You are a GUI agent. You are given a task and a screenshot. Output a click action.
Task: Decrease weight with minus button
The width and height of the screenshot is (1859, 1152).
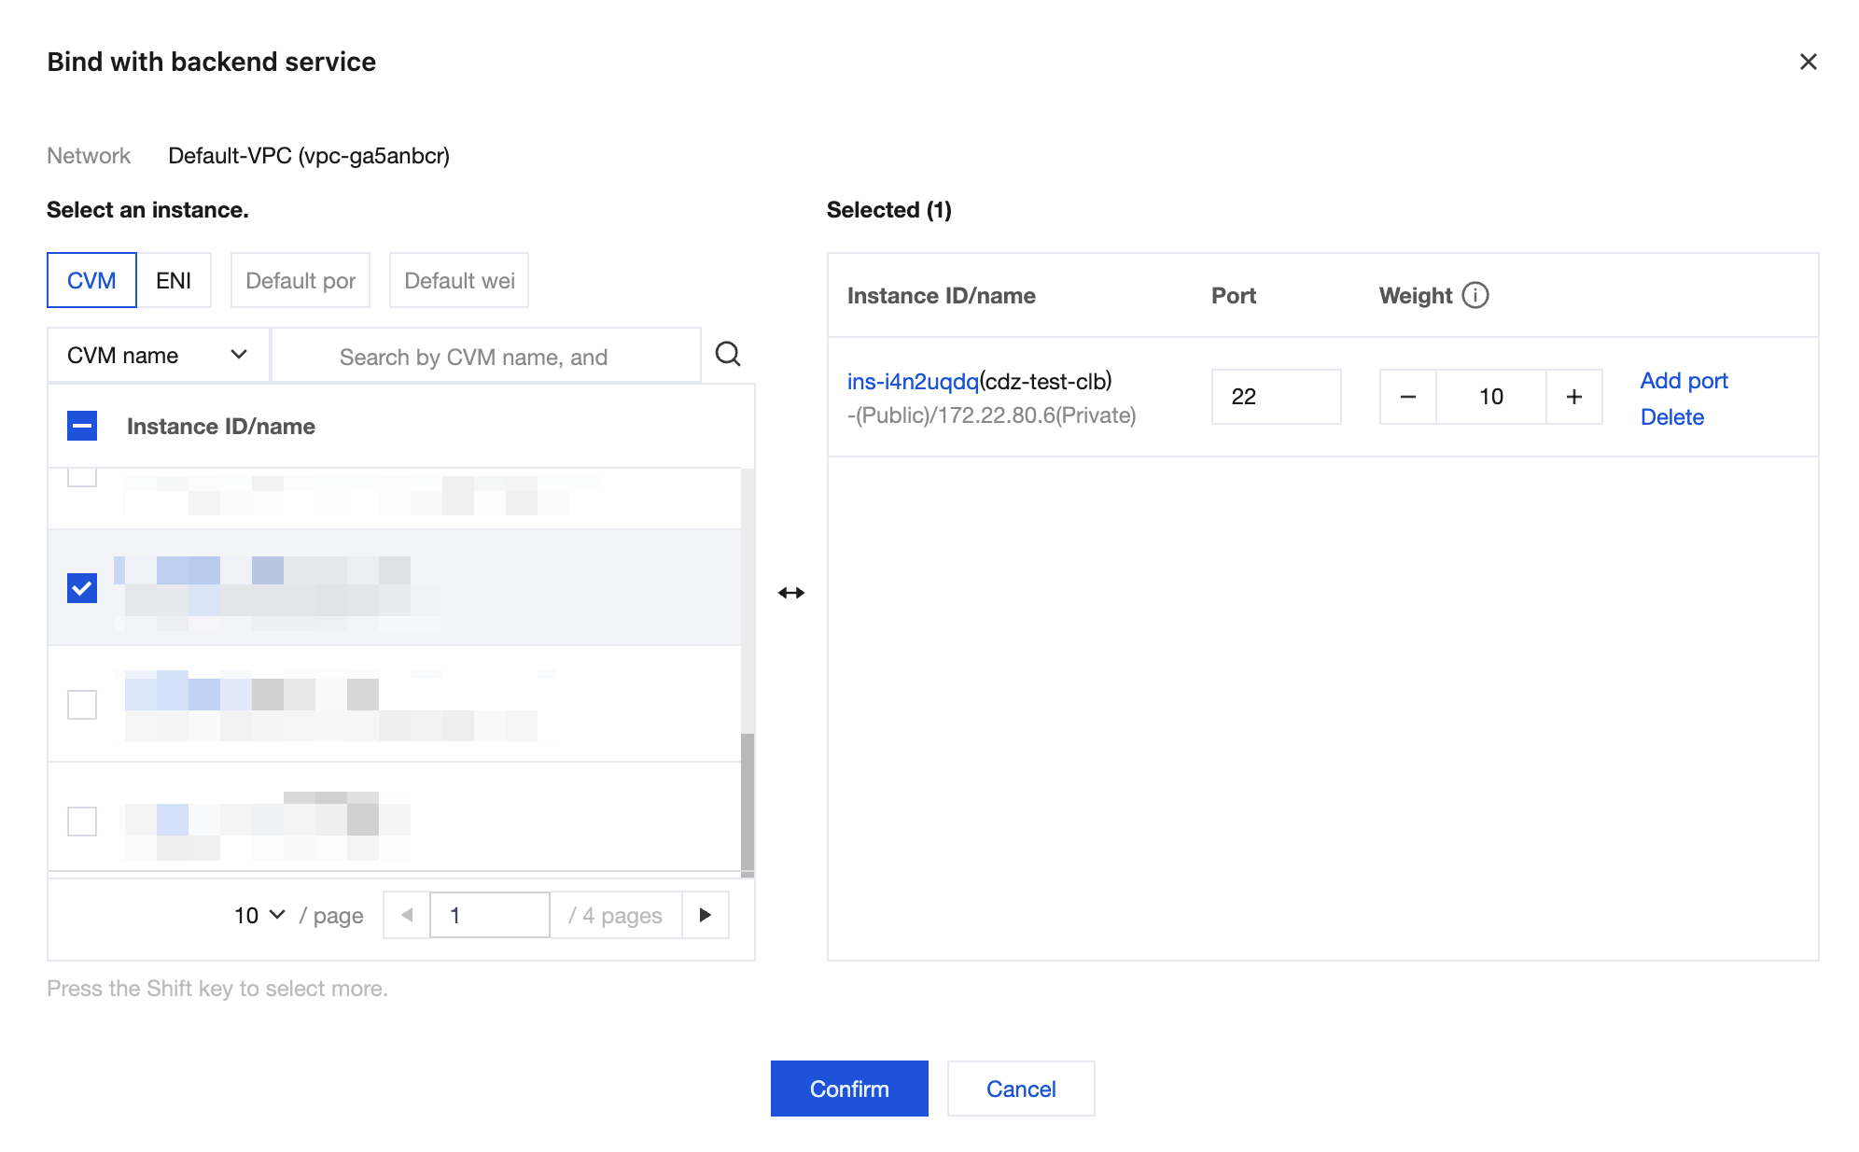coord(1407,397)
